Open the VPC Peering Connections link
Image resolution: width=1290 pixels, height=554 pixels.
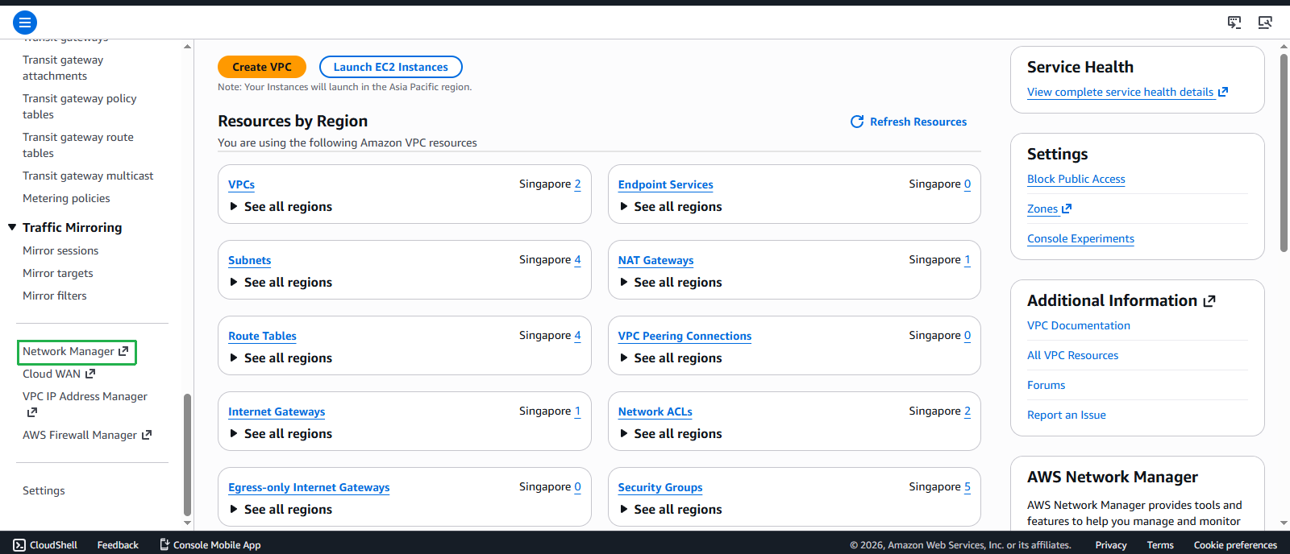[x=685, y=336]
